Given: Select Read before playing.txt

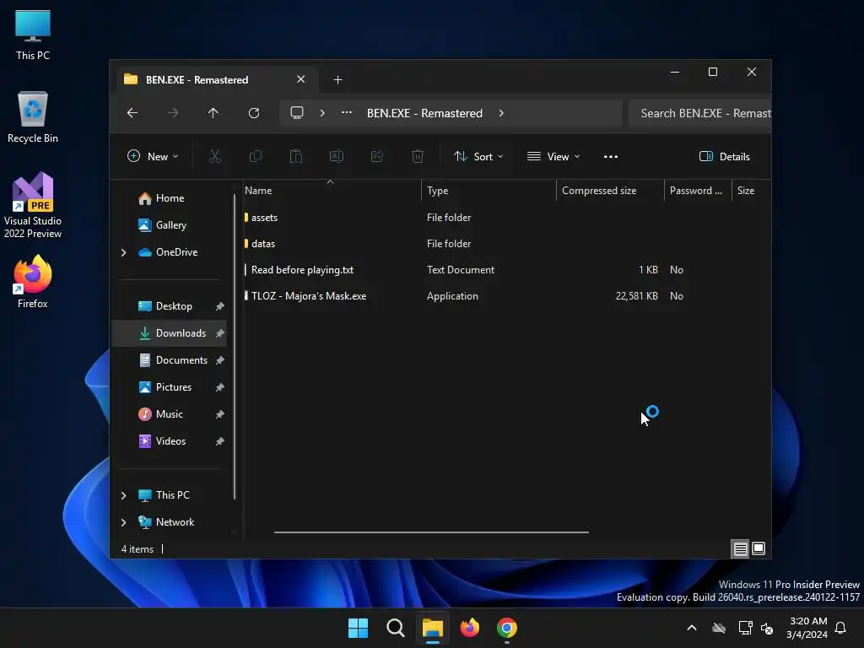Looking at the screenshot, I should coord(302,270).
